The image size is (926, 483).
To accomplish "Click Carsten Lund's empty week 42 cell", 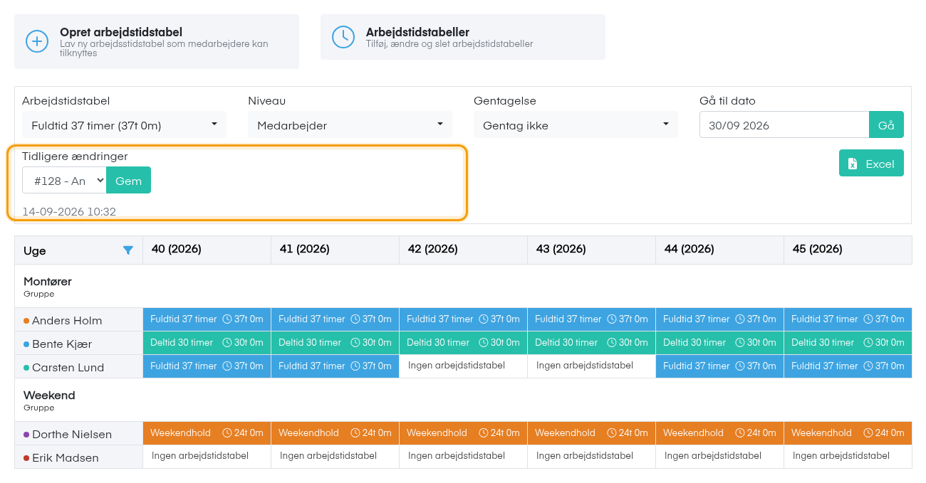I will [464, 366].
